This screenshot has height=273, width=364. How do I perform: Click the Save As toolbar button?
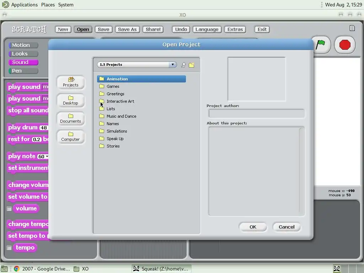pos(128,29)
